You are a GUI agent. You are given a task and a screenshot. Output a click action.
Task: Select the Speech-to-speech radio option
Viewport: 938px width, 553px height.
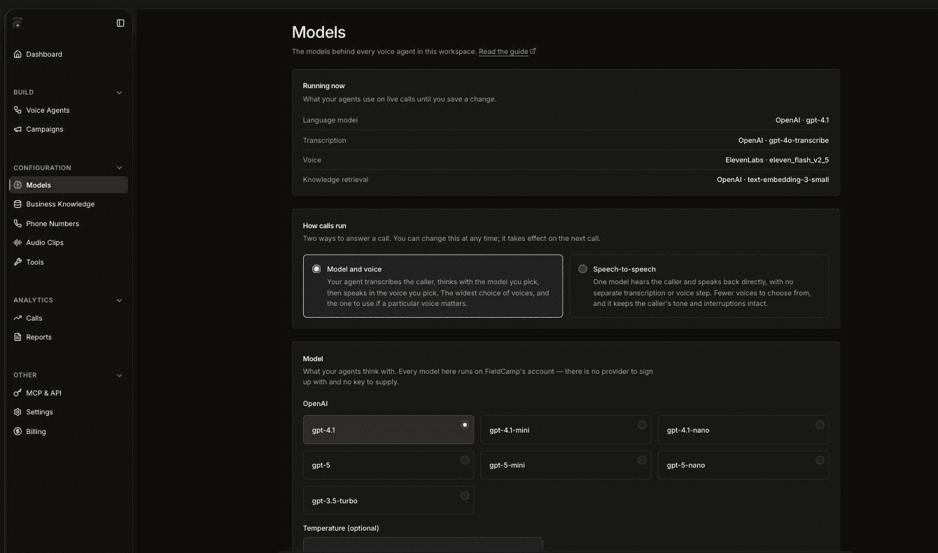coord(582,269)
